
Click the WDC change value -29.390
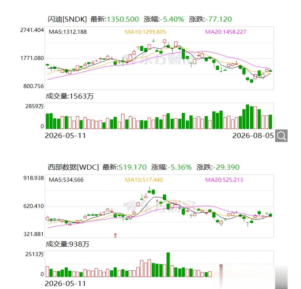click(x=226, y=167)
